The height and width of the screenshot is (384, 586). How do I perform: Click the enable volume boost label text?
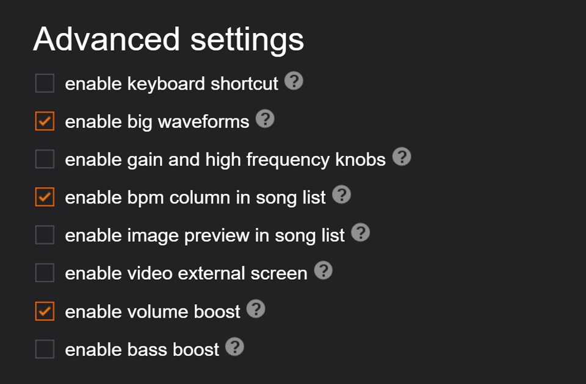coord(152,311)
